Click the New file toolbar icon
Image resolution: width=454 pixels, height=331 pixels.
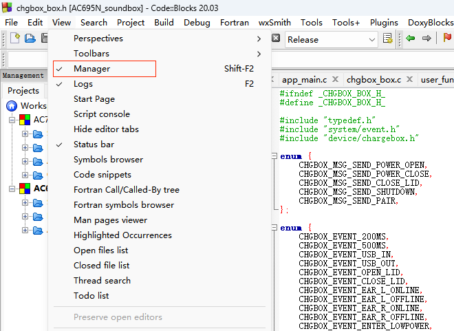(x=15, y=39)
